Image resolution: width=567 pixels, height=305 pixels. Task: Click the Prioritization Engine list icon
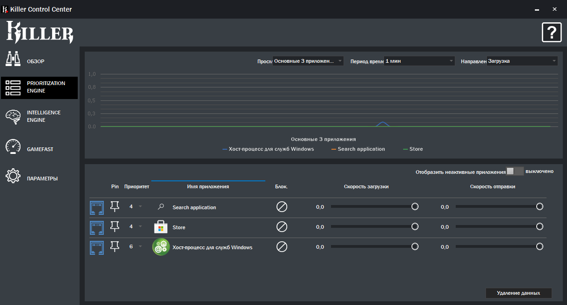[x=13, y=88]
